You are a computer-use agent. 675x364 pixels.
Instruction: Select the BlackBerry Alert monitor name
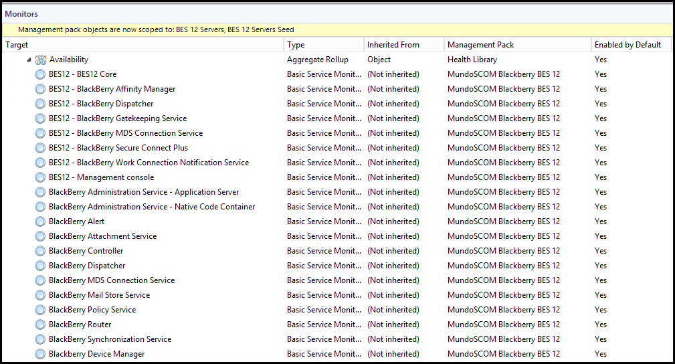[x=77, y=221]
